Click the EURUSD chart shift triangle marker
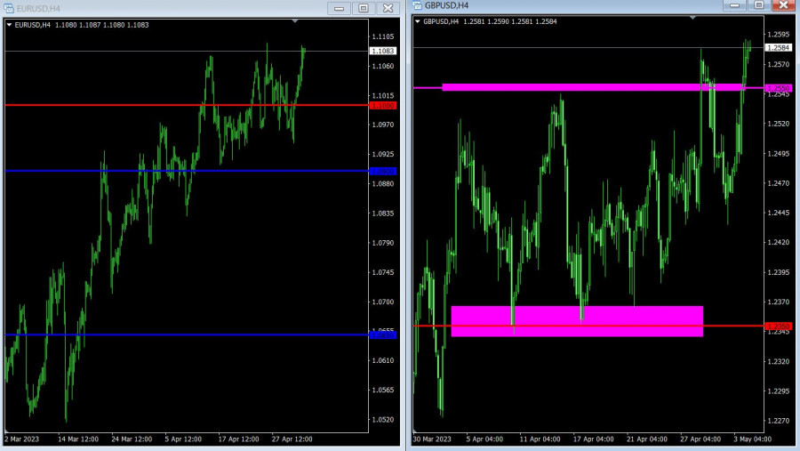800x451 pixels. click(294, 20)
